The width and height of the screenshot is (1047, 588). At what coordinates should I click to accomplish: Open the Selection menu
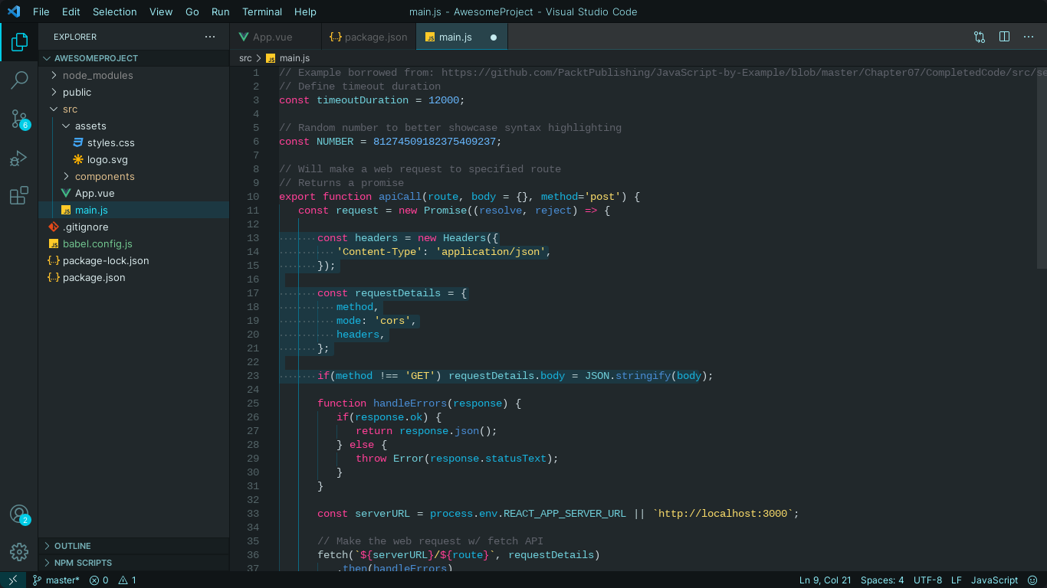click(114, 11)
